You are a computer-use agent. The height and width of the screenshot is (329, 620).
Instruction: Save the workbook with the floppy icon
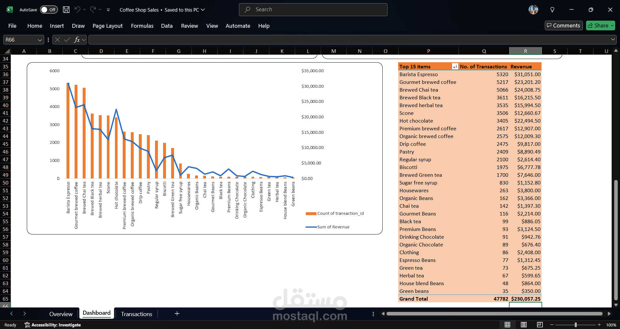pyautogui.click(x=66, y=10)
